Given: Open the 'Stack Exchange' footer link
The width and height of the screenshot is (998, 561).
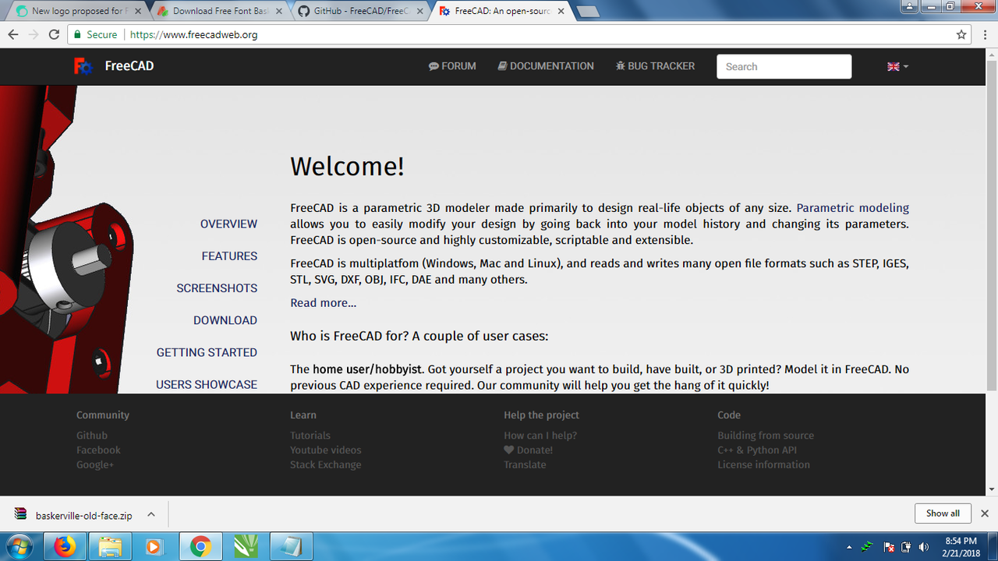Looking at the screenshot, I should (326, 465).
